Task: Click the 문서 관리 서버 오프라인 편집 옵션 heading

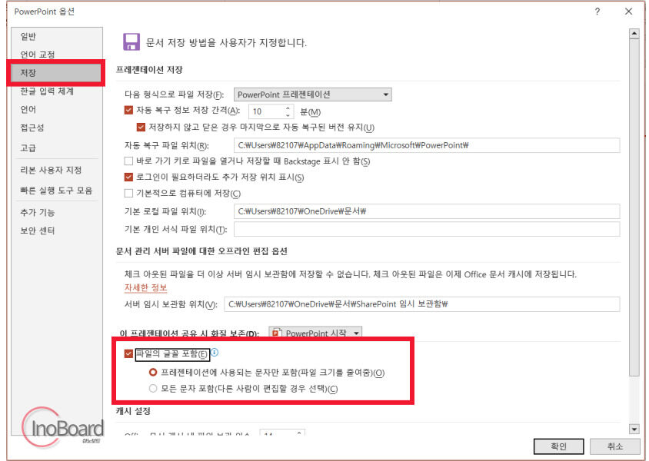Action: click(201, 251)
